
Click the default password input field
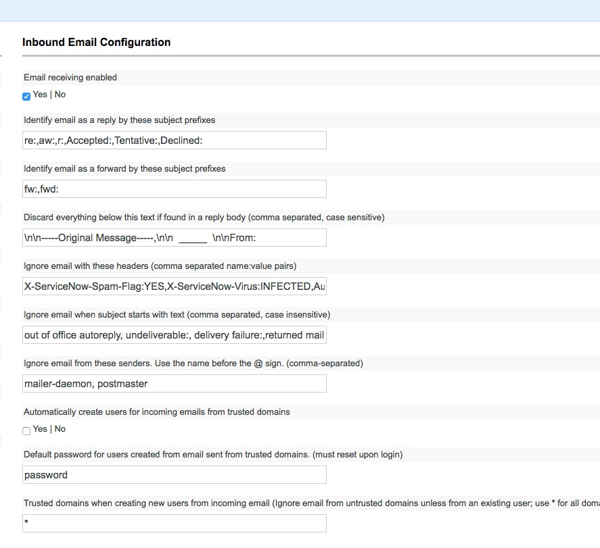[x=174, y=474]
